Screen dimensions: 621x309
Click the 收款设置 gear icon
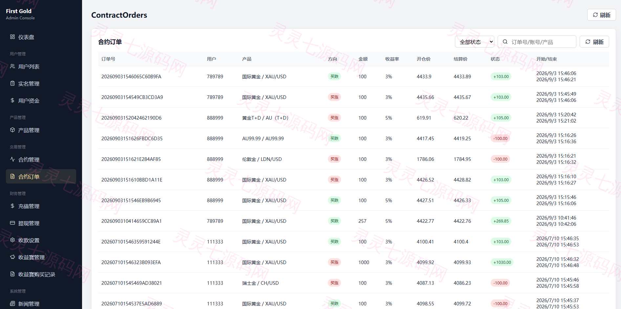click(12, 240)
